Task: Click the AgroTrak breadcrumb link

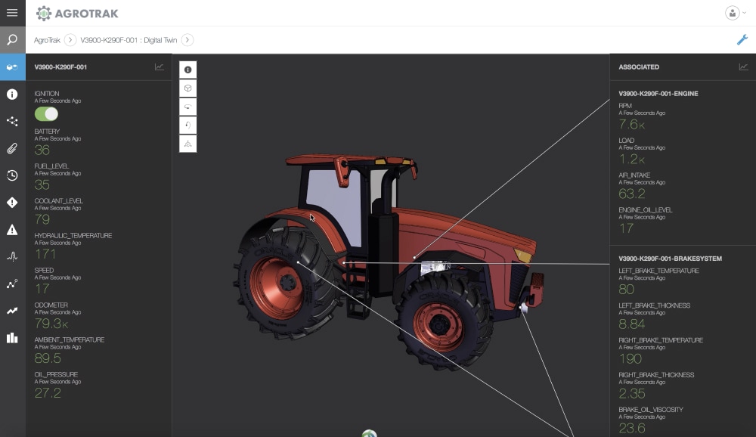Action: pyautogui.click(x=47, y=39)
